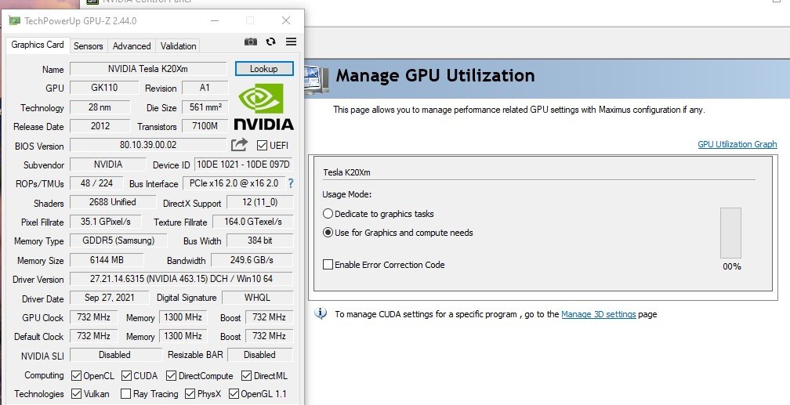Toggle the OpenCL checkbox
Viewport: 790px width, 405px height.
[77, 375]
